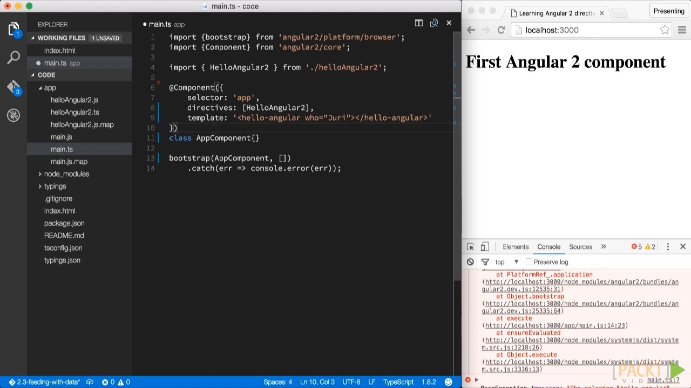Image resolution: width=691 pixels, height=388 pixels.
Task: Select the Learning Angular 2 directives browser tab
Action: click(x=556, y=13)
